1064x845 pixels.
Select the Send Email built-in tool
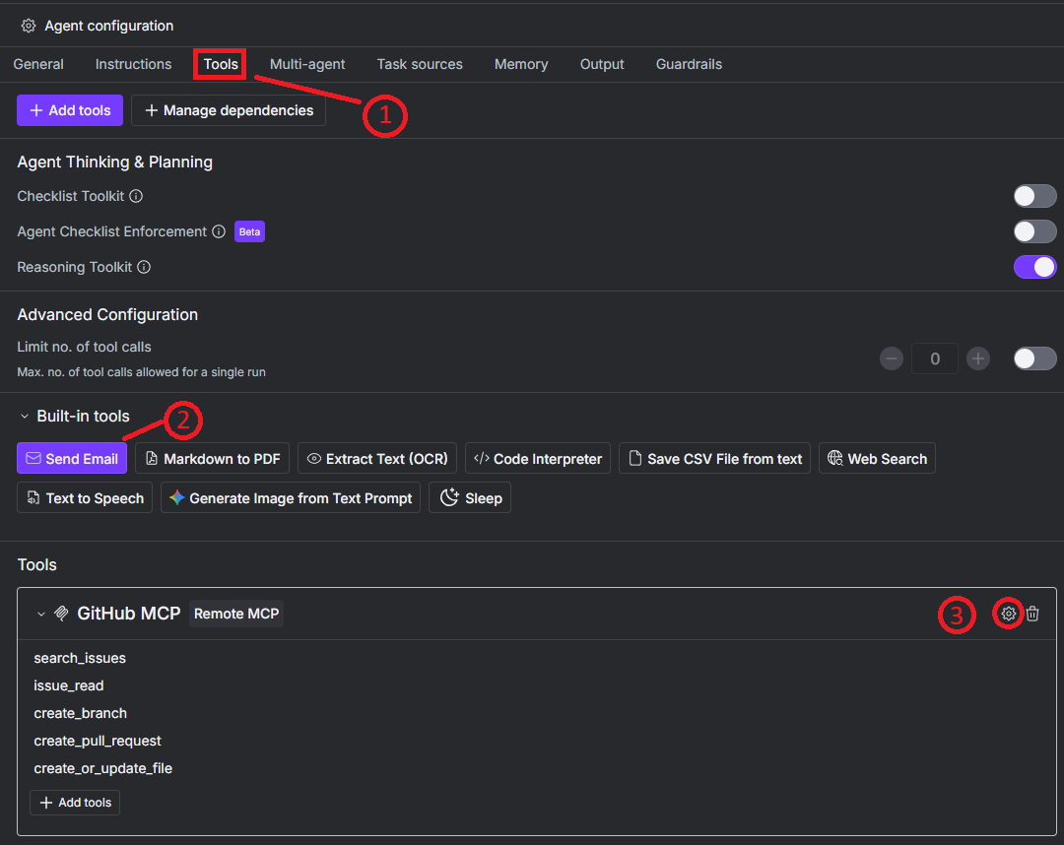tap(71, 458)
